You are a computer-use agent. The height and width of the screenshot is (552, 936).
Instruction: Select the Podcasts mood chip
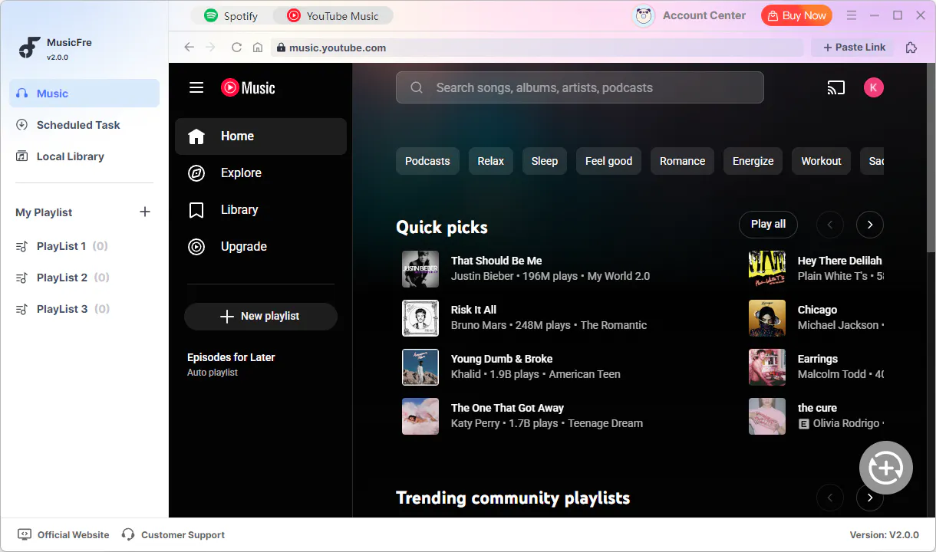[x=427, y=161]
